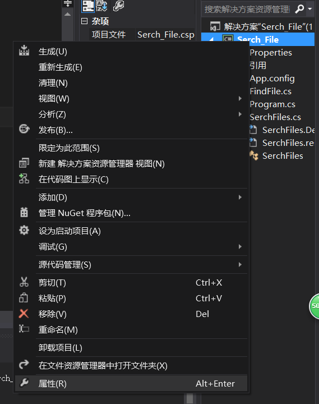Choose 生成(U) from the context menu
This screenshot has height=404, width=319.
coord(131,52)
